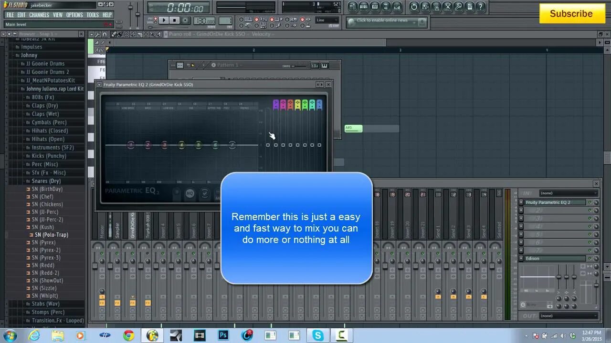Toggle Fruity Parametric EQ 2 slot enable LED
The image size is (611, 343).
point(590,202)
